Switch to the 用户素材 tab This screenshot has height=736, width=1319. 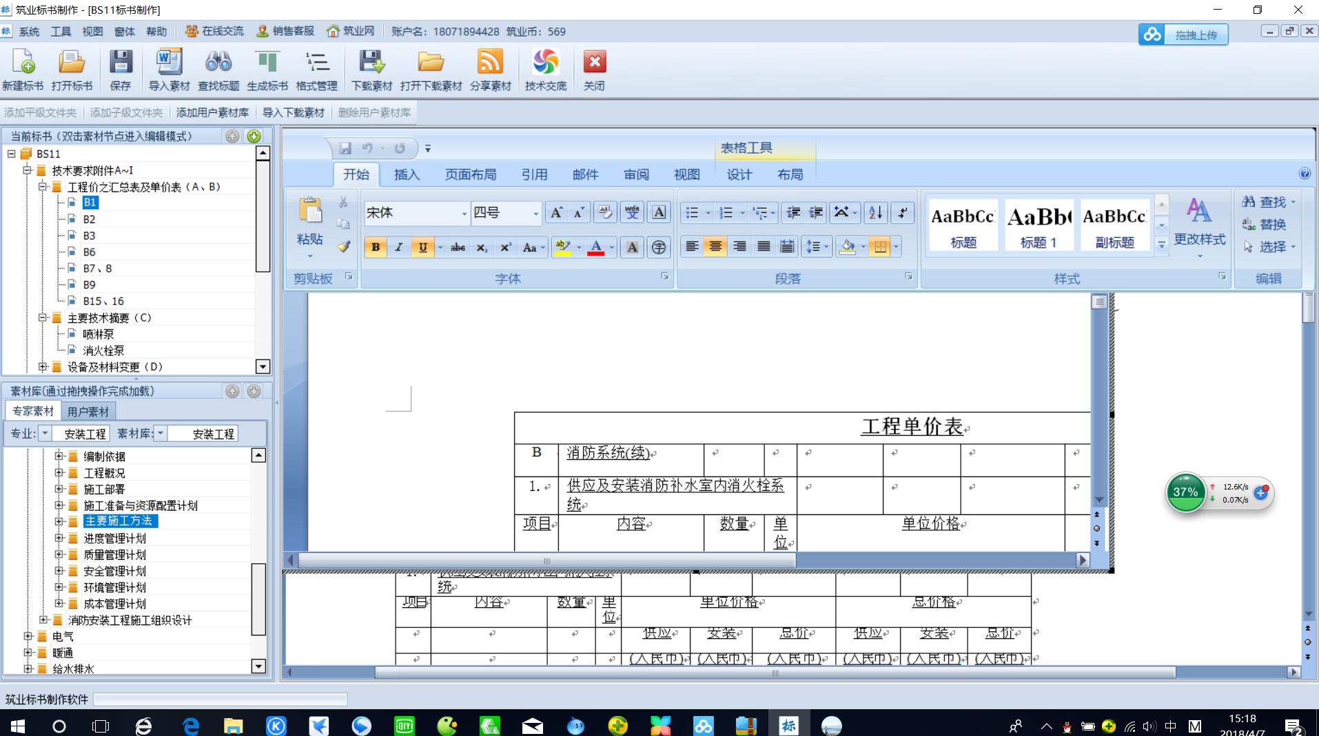point(88,412)
